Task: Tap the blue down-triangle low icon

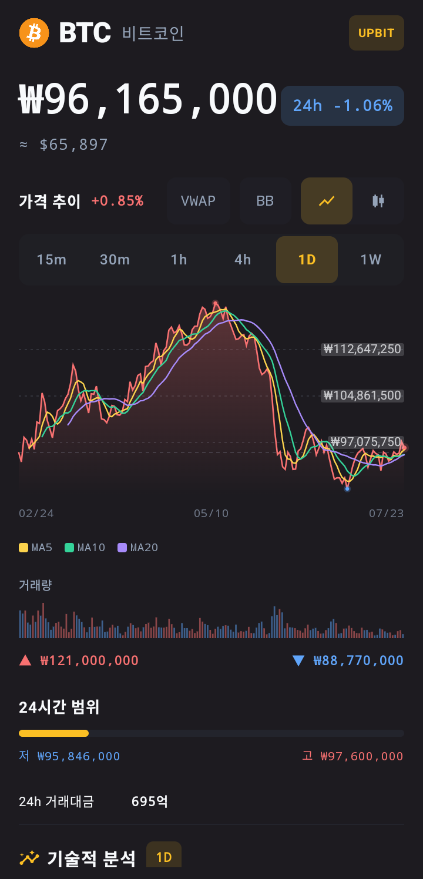Action: coord(298,660)
